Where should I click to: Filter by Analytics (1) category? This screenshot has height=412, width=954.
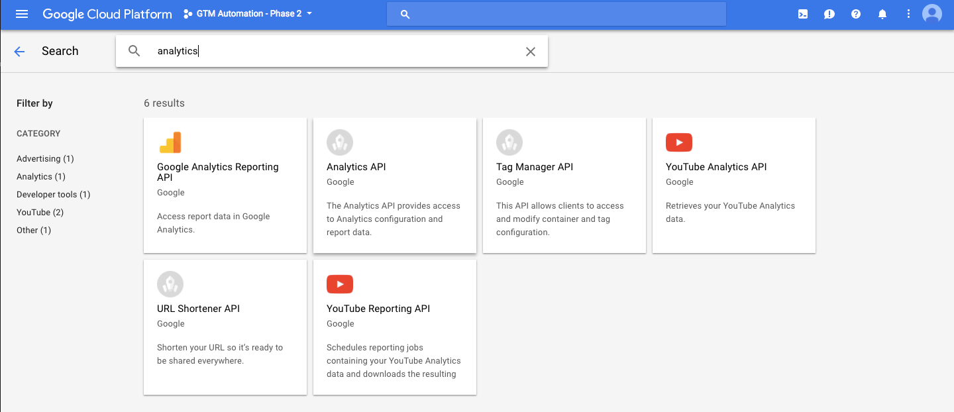click(x=41, y=177)
